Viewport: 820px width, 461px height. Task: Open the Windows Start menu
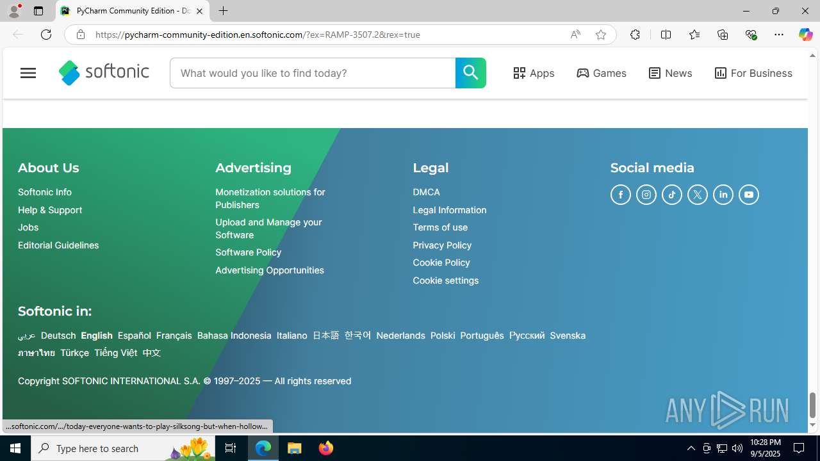pos(15,448)
